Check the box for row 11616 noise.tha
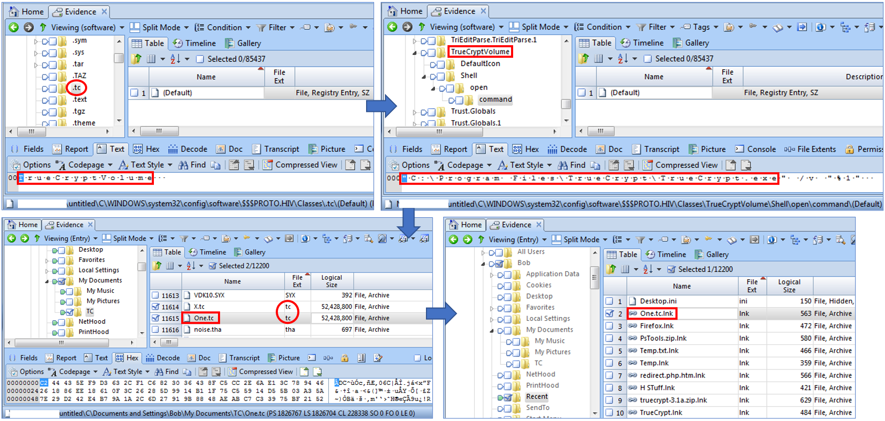This screenshot has width=885, height=421. point(155,330)
